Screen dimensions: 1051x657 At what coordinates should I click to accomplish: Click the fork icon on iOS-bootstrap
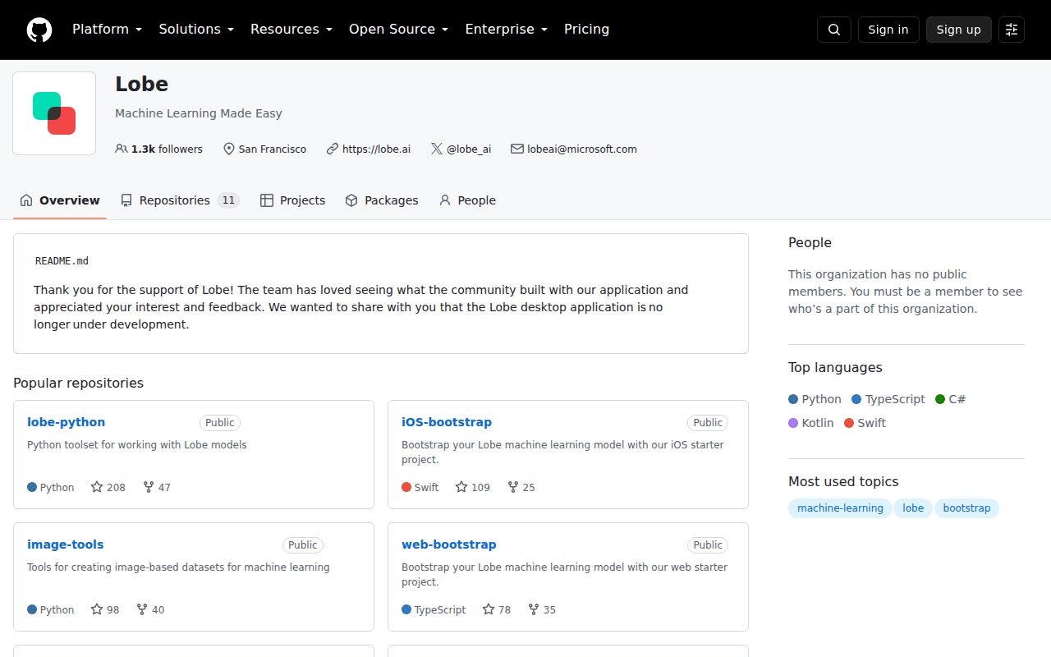[513, 487]
